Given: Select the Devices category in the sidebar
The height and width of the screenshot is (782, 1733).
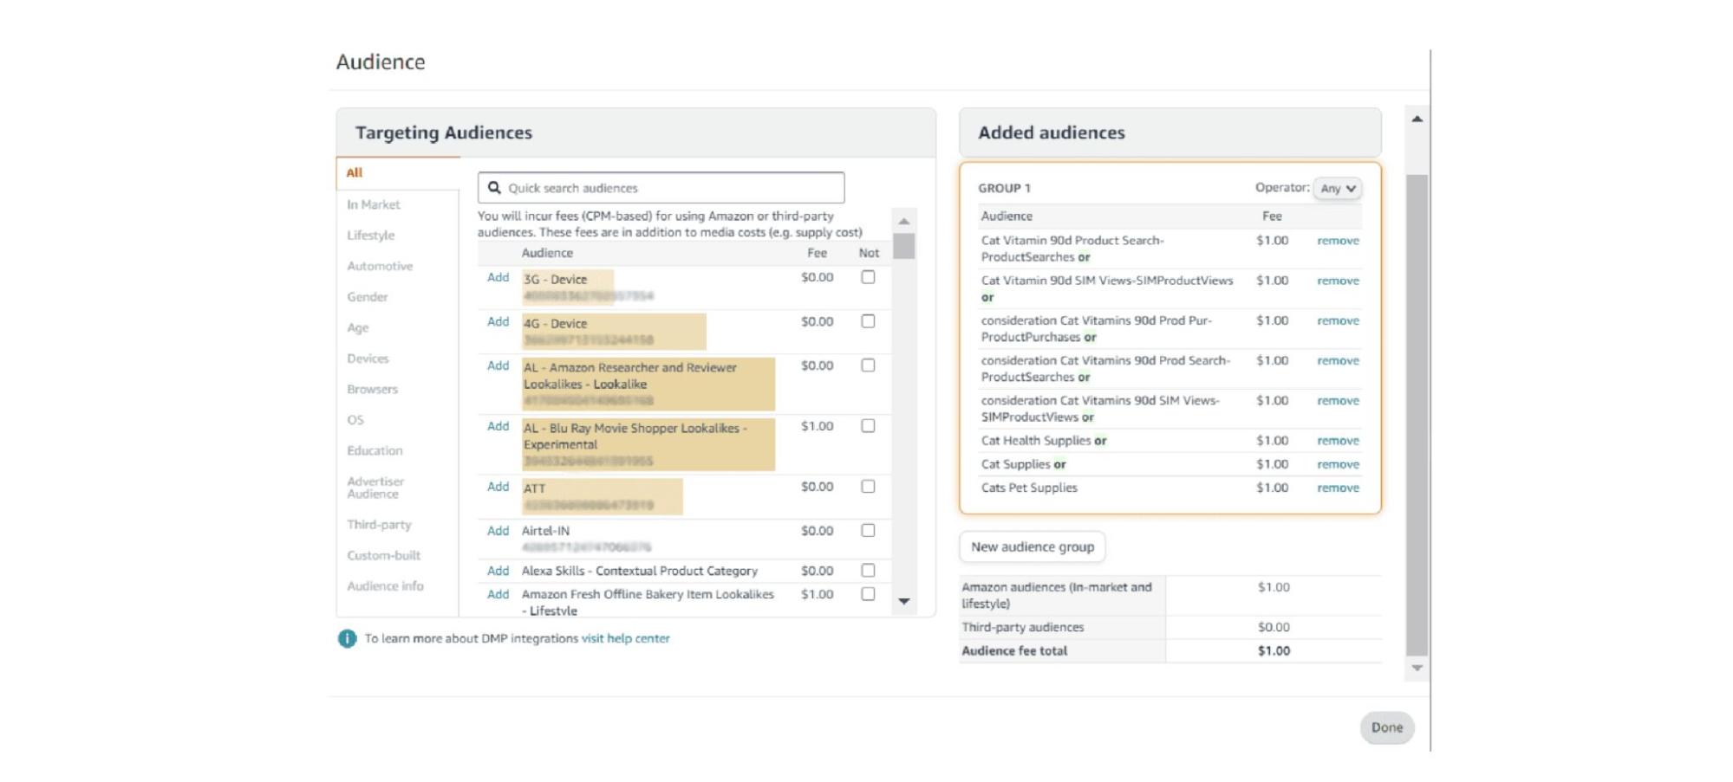Looking at the screenshot, I should (368, 358).
